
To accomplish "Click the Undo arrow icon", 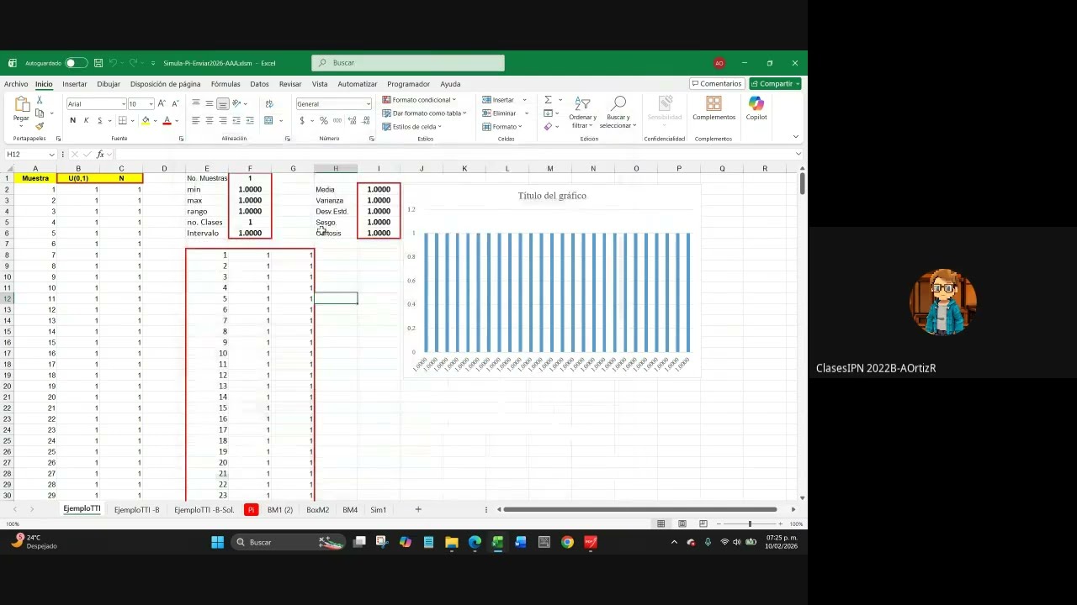I will tap(113, 63).
